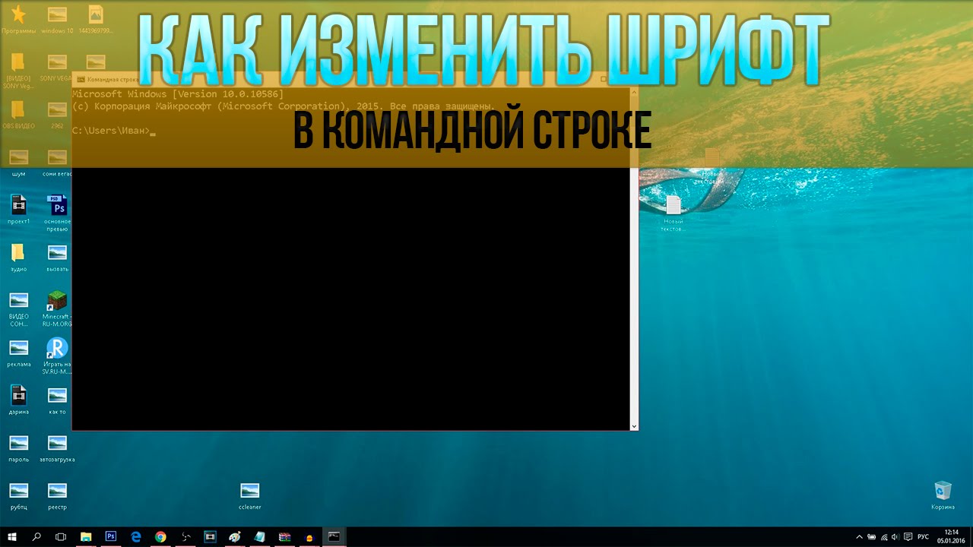973x547 pixels.
Task: Select the пароль image file
Action: (18, 447)
